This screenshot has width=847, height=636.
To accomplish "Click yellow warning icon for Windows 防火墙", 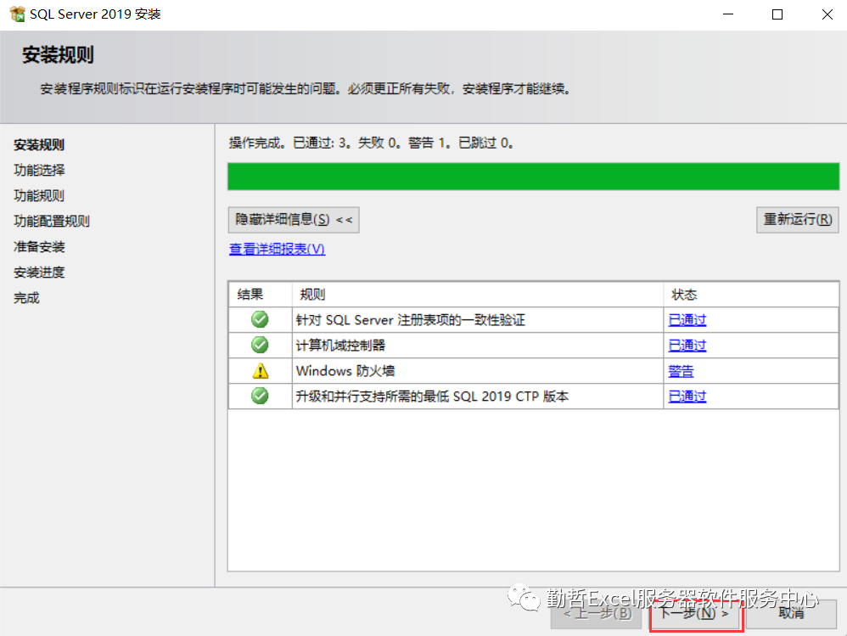I will coord(261,371).
